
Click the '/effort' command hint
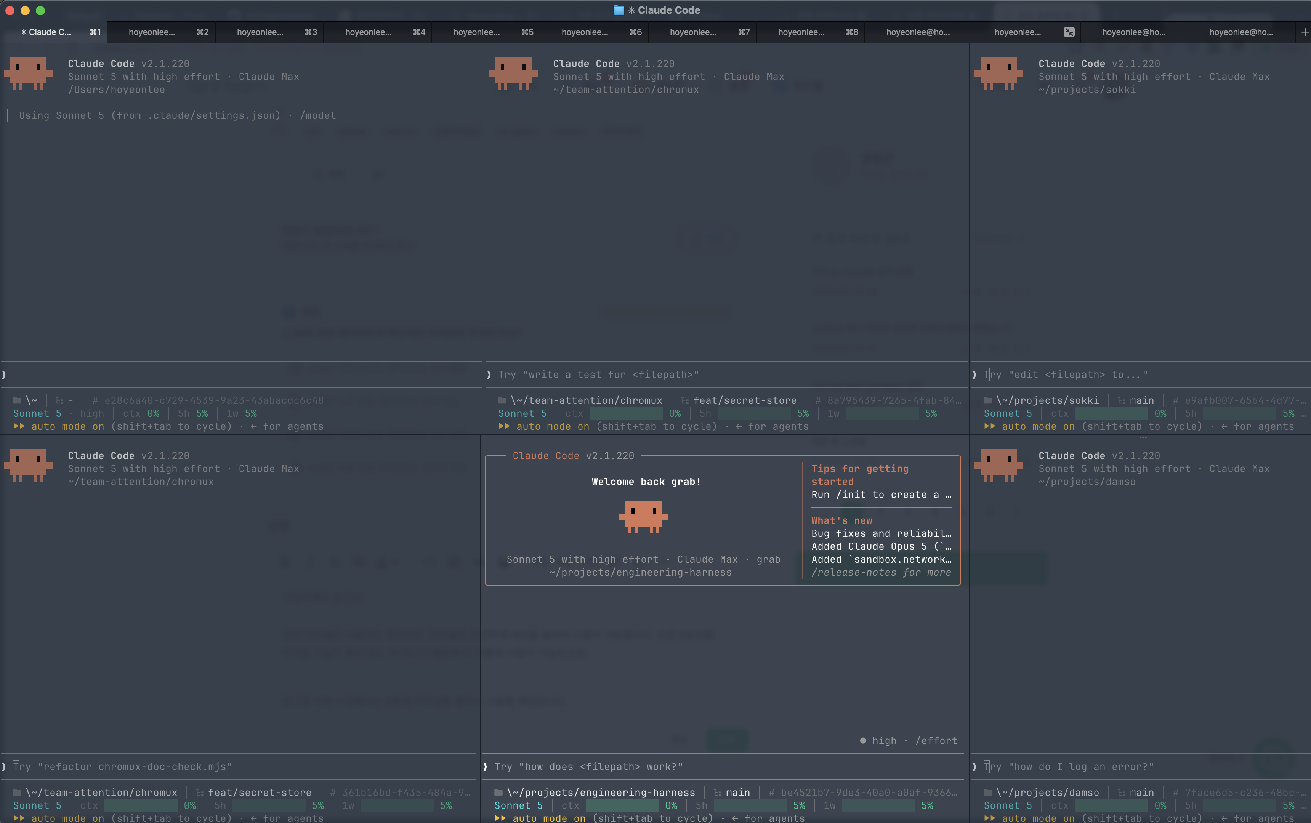coord(936,741)
